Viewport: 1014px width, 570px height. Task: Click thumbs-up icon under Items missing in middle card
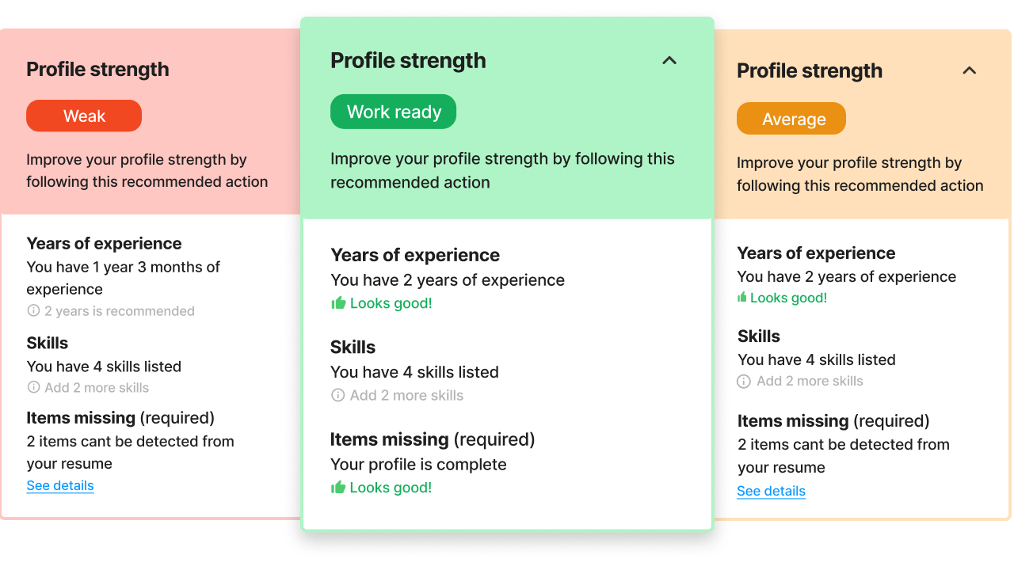pyautogui.click(x=338, y=487)
